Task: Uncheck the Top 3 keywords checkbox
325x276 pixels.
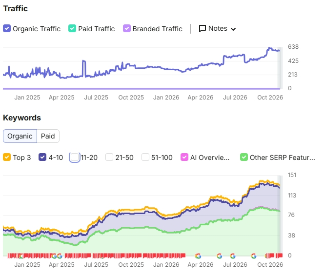Action: coord(7,157)
